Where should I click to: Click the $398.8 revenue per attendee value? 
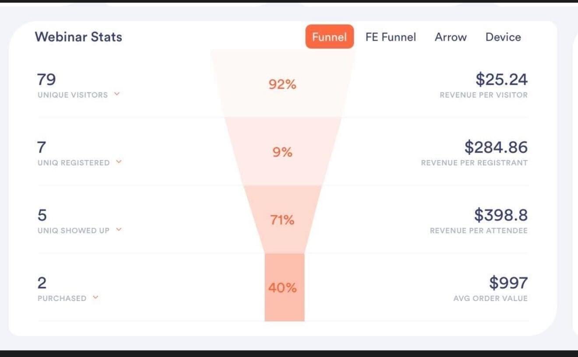[500, 215]
